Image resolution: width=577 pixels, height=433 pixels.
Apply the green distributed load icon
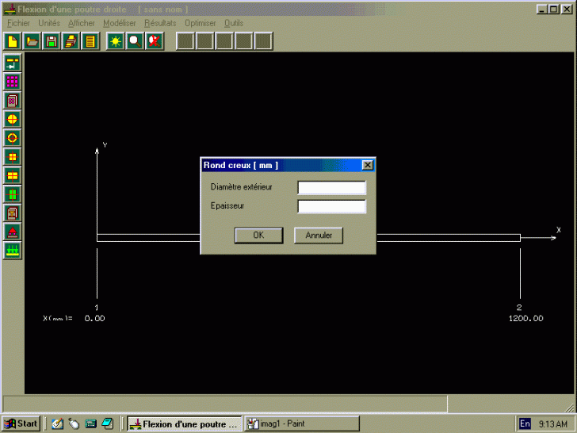point(13,251)
